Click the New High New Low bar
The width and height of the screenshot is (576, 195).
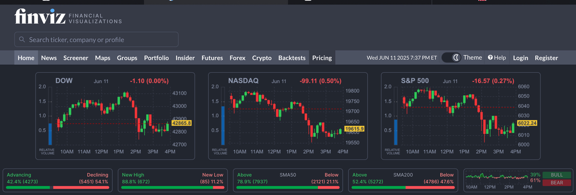[173, 188]
